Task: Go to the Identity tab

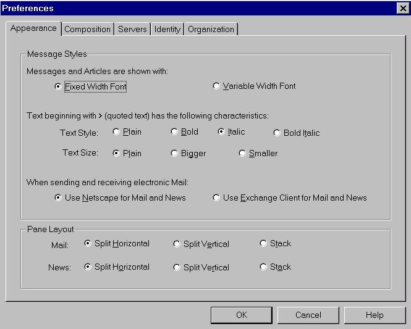Action: click(x=167, y=29)
